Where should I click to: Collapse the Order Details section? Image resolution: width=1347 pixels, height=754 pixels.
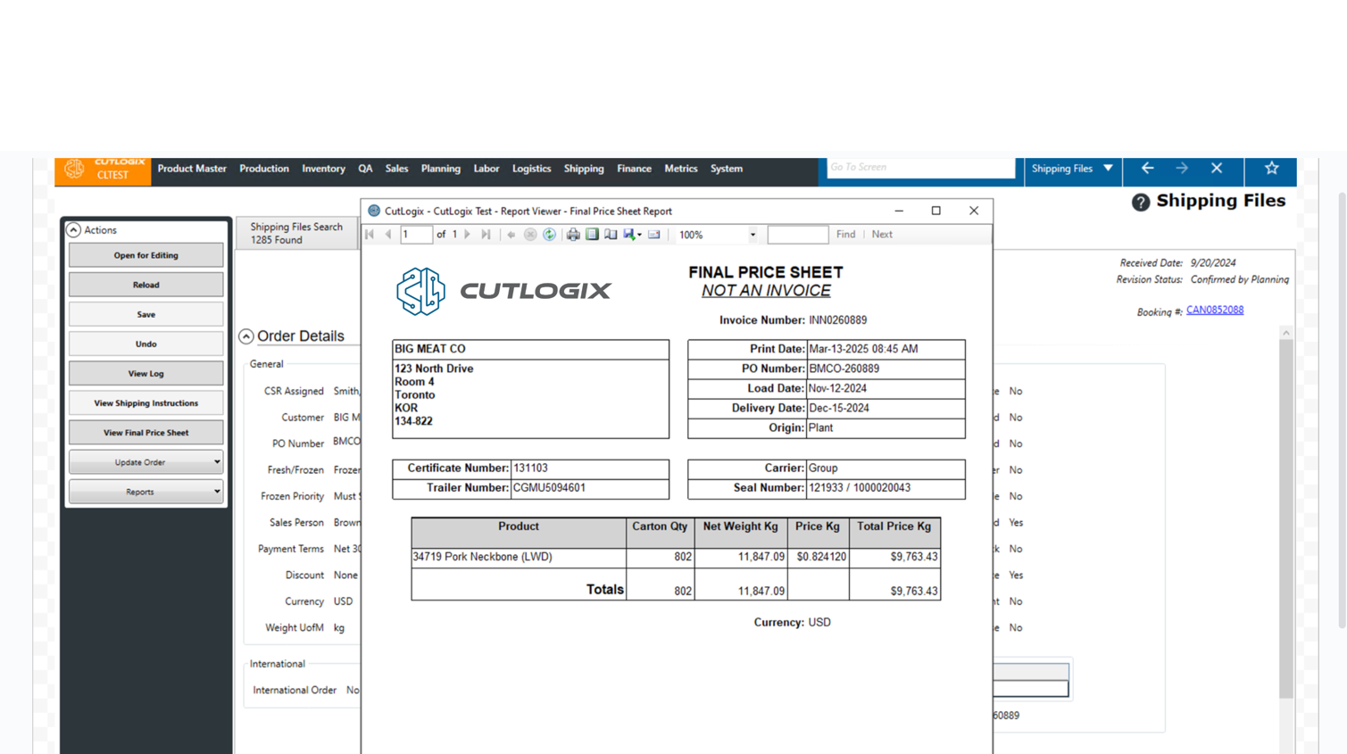(x=246, y=336)
